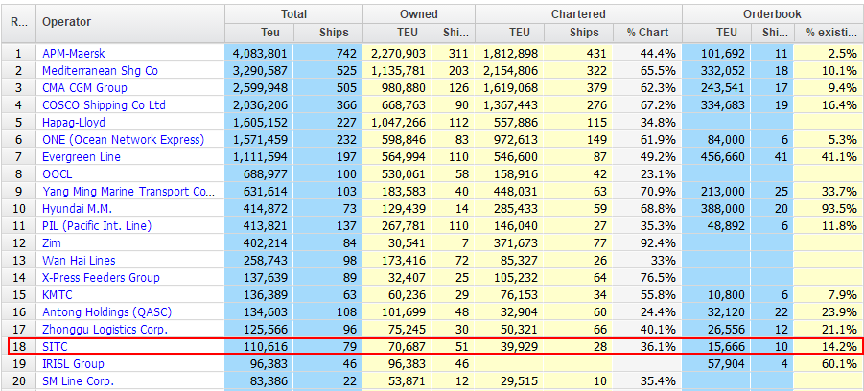Open the CMA CGM Group link
This screenshot has width=864, height=391.
coord(84,88)
